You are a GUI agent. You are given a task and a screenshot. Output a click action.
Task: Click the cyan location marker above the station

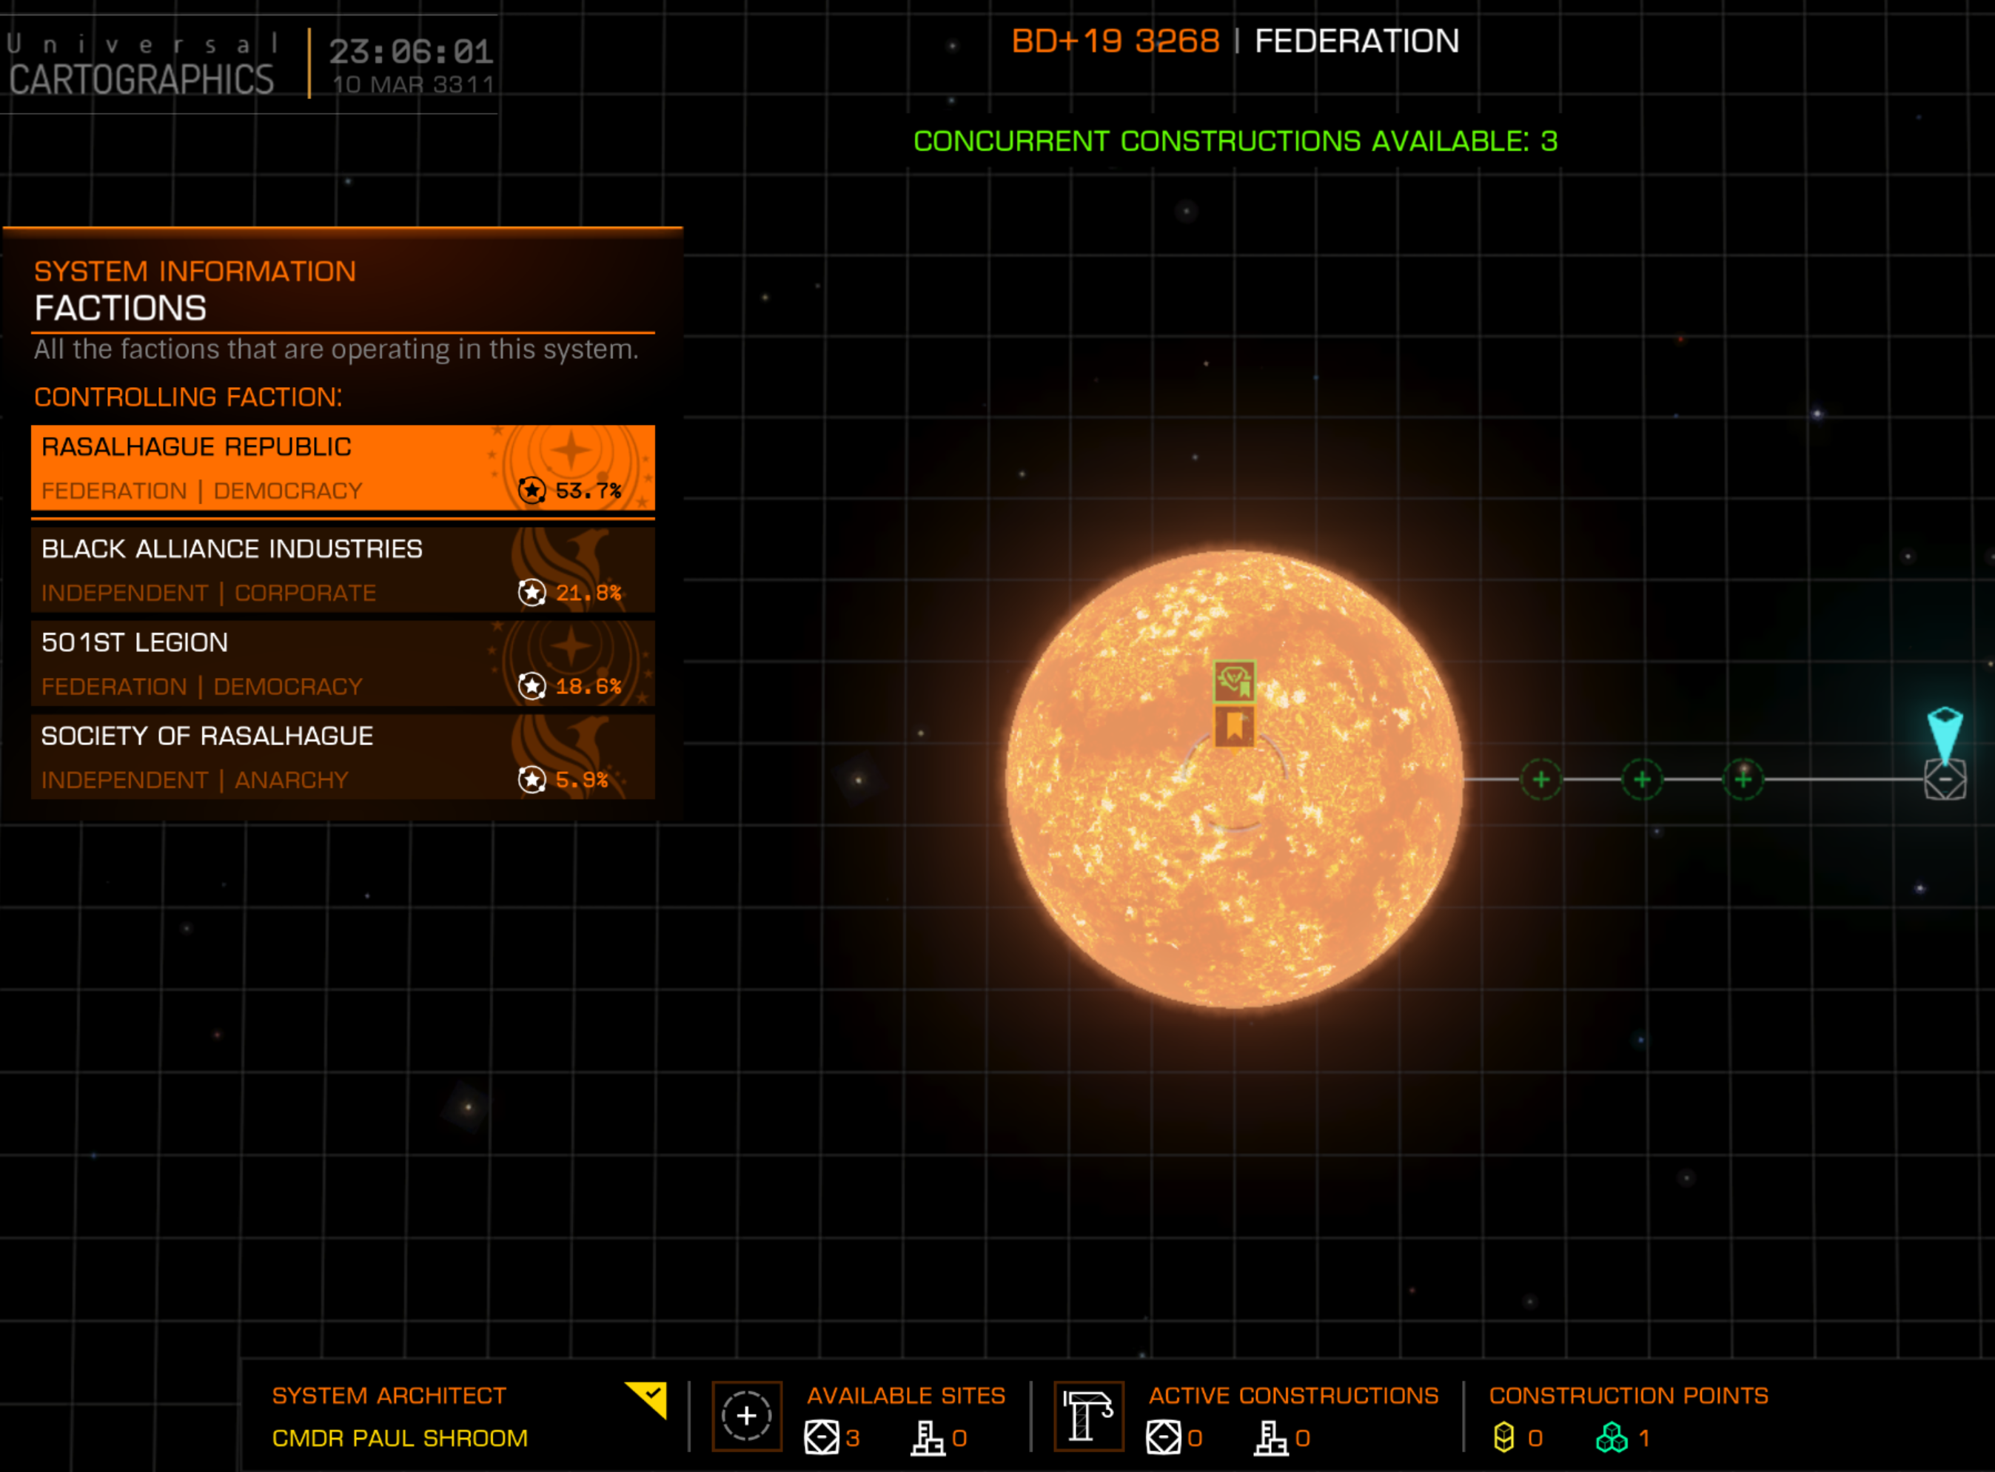pyautogui.click(x=1945, y=733)
